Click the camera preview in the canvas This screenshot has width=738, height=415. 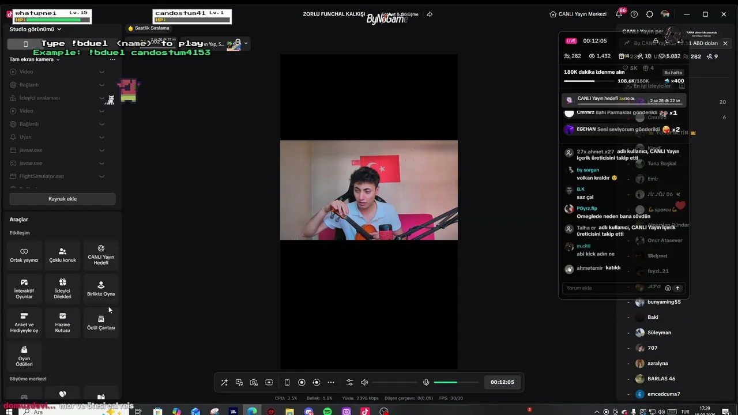tap(369, 190)
